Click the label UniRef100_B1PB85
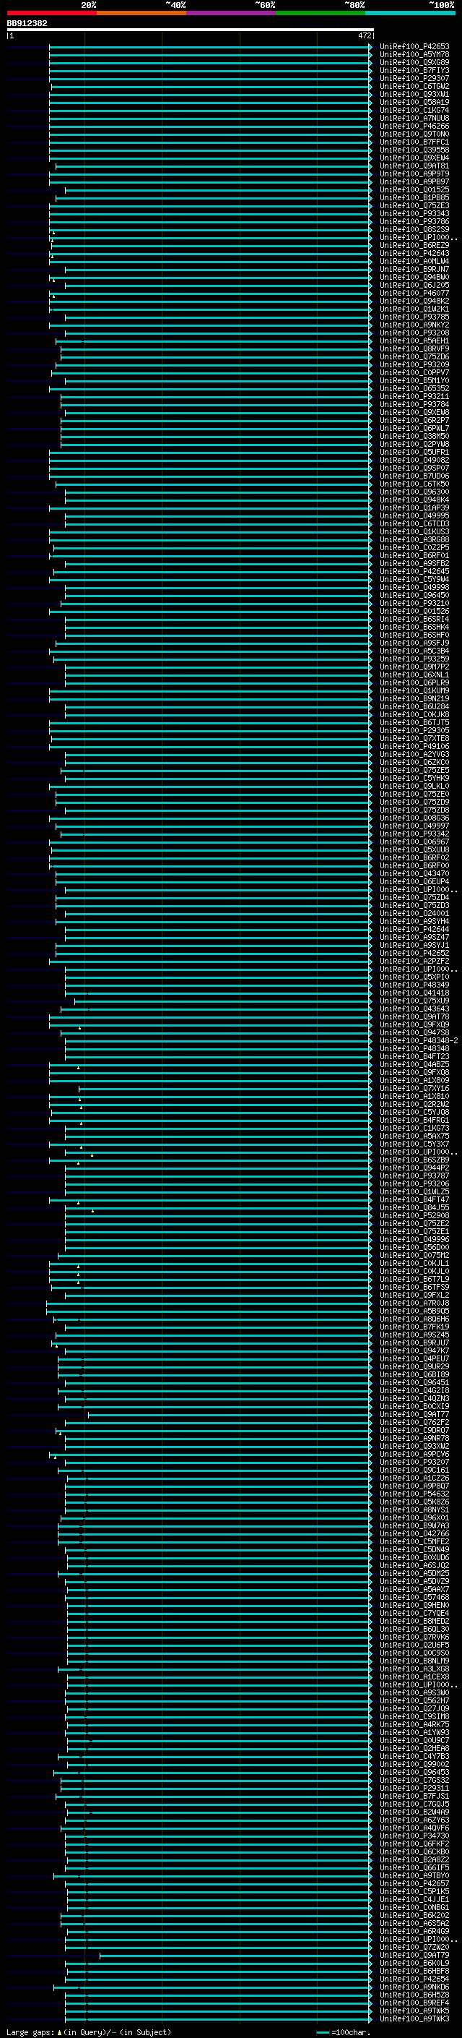 414,198
